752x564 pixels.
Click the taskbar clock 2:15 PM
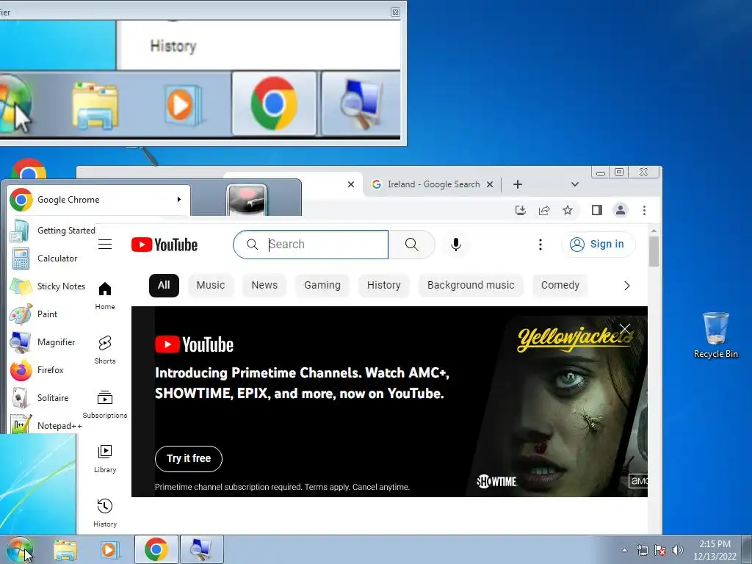point(715,550)
